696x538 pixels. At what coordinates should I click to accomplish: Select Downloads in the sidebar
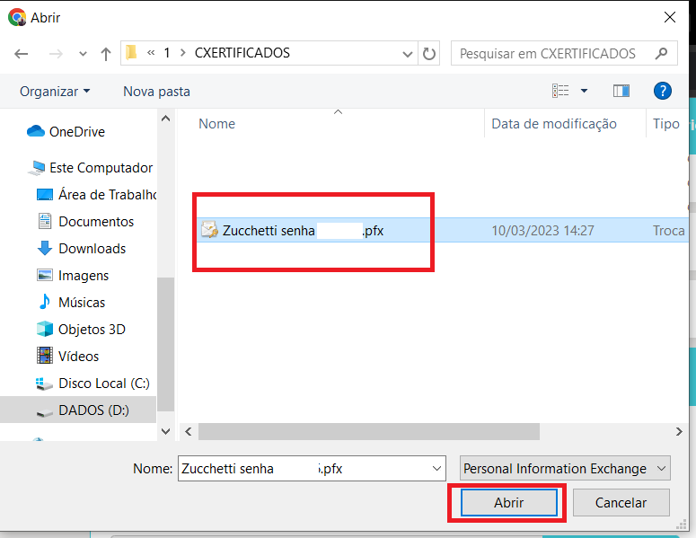click(x=92, y=249)
